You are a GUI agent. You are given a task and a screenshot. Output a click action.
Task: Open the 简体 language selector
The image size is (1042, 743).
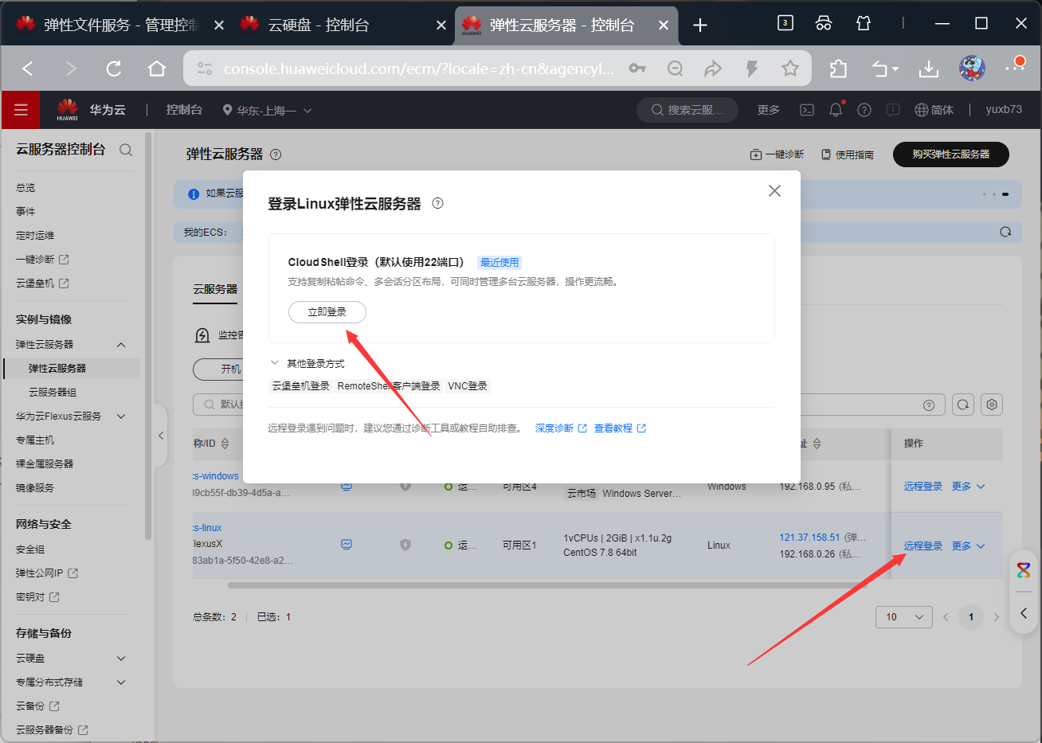point(934,110)
